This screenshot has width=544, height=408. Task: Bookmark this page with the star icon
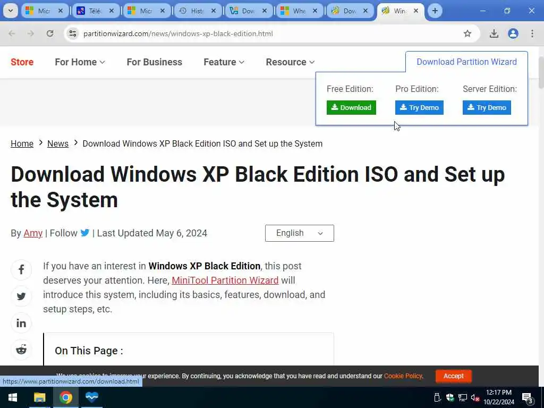[467, 33]
